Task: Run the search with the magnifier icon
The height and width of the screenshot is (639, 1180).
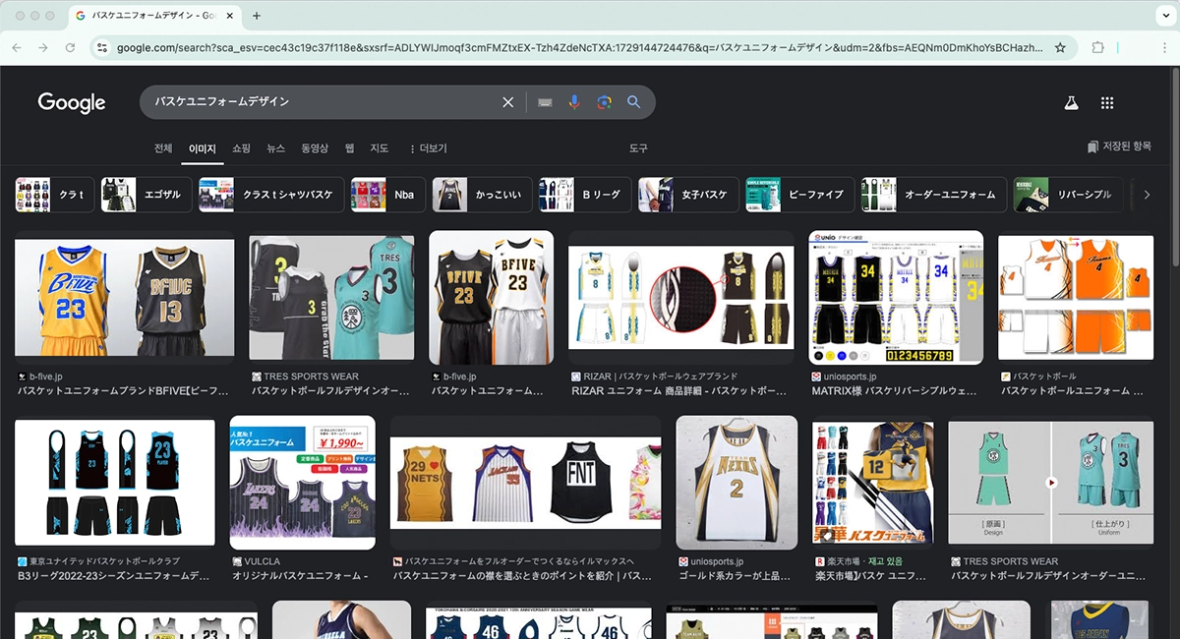Action: coord(633,101)
